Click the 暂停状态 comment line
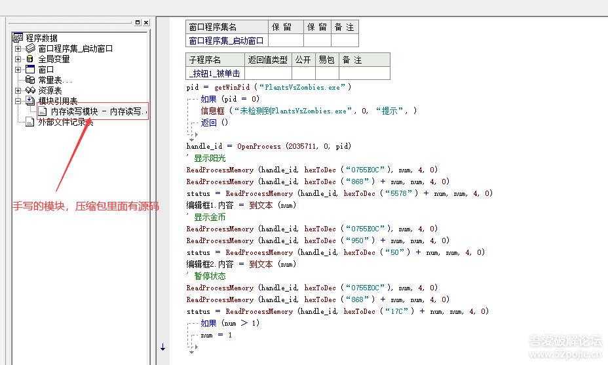608x365 pixels. (206, 276)
